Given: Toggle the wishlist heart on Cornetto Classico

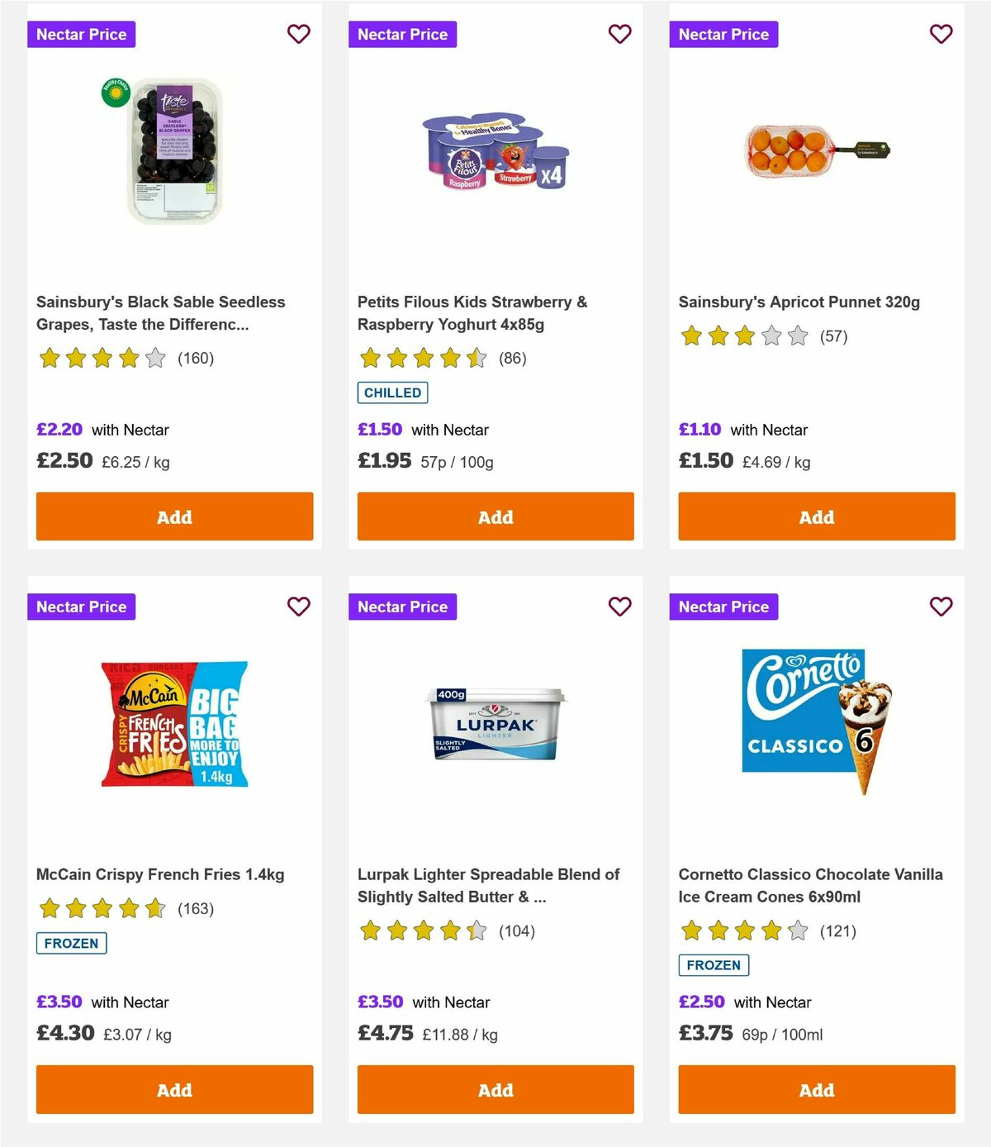Looking at the screenshot, I should (941, 606).
